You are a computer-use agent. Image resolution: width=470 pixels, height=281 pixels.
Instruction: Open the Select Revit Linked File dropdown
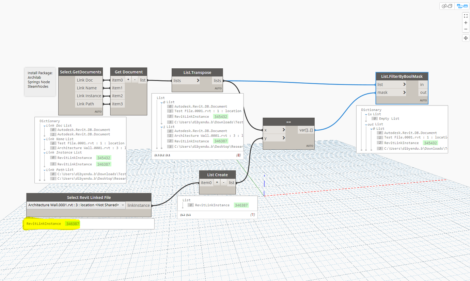(123, 205)
